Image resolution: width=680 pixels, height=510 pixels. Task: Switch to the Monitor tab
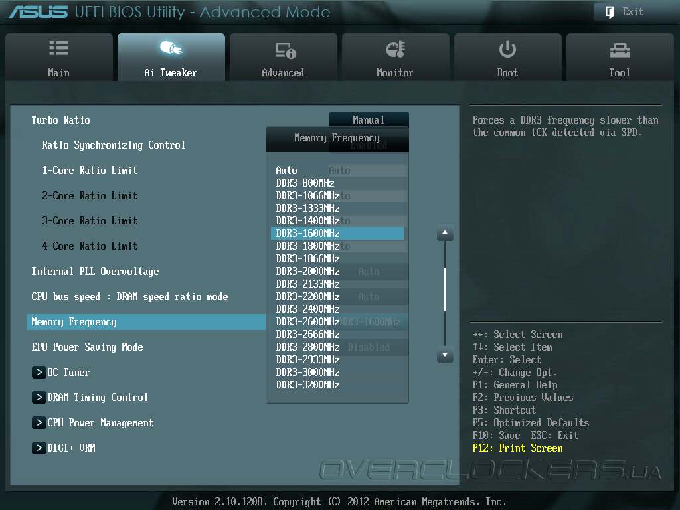pos(396,57)
